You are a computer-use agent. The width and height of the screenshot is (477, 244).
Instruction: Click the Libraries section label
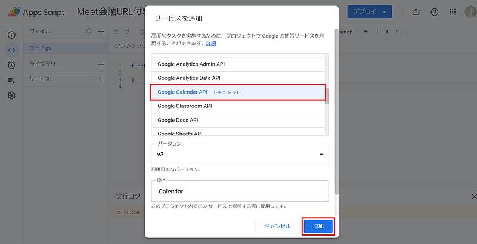(x=42, y=64)
